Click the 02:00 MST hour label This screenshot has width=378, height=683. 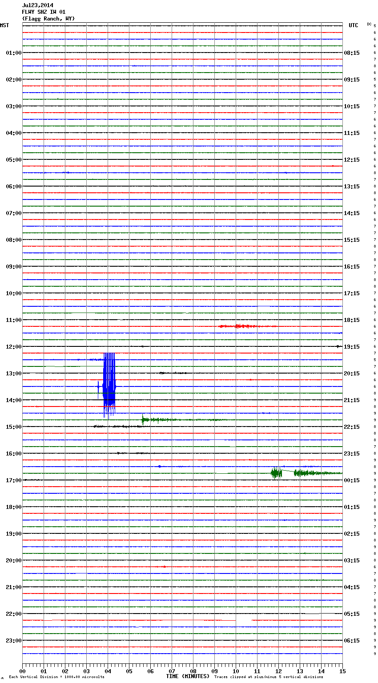tap(14, 80)
